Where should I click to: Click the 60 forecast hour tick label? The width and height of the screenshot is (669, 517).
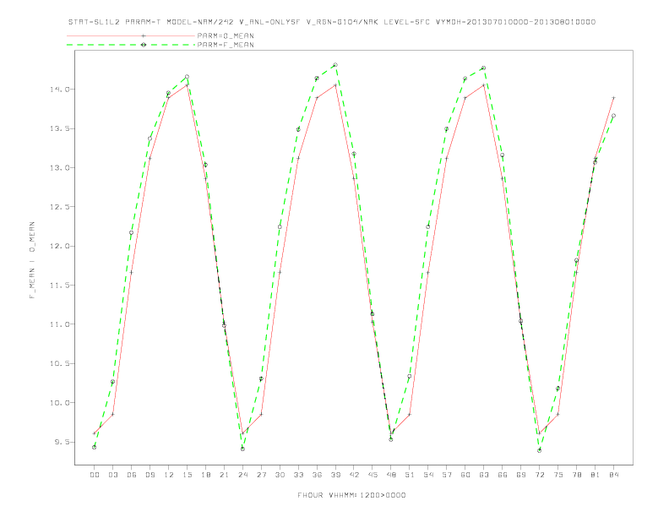pos(465,475)
